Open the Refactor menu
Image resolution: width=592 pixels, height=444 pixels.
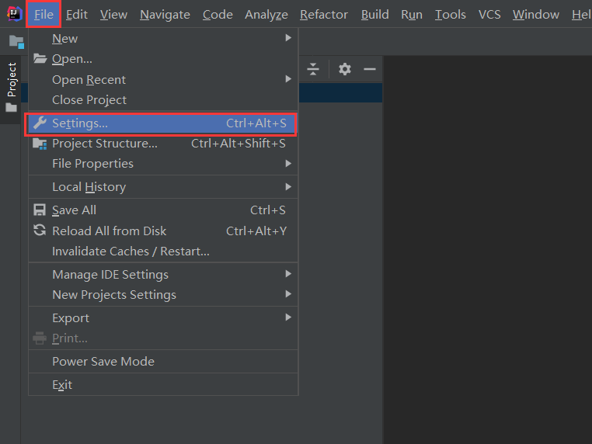[x=324, y=14]
